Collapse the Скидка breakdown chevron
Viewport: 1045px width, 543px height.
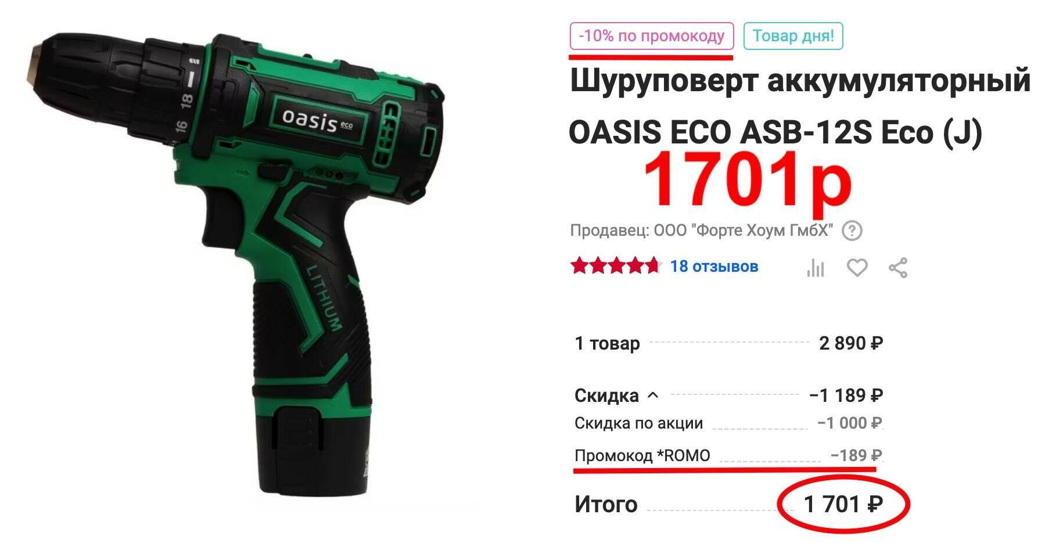[653, 395]
